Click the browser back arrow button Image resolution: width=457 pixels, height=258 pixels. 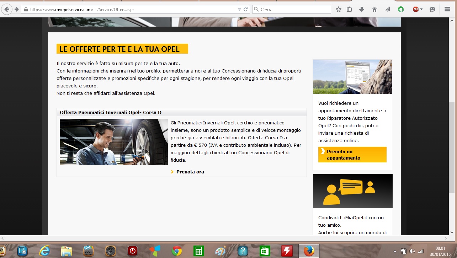click(7, 9)
